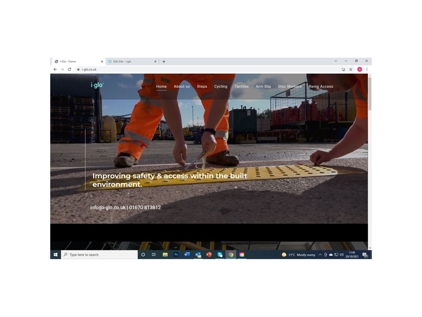Viewport: 422px width, 317px height.
Task: Reload the i-glo.co.uk page
Action: click(69, 69)
